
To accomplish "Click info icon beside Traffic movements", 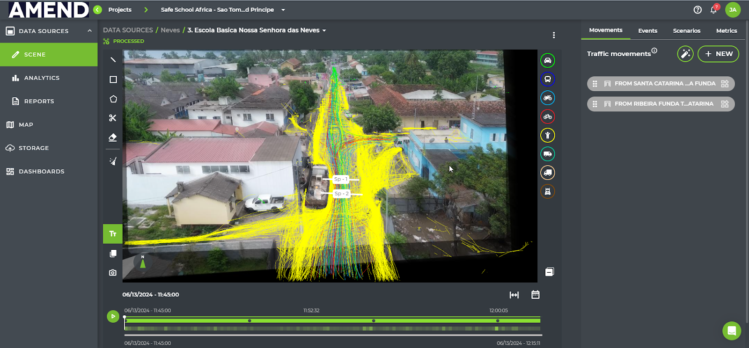I will 654,51.
